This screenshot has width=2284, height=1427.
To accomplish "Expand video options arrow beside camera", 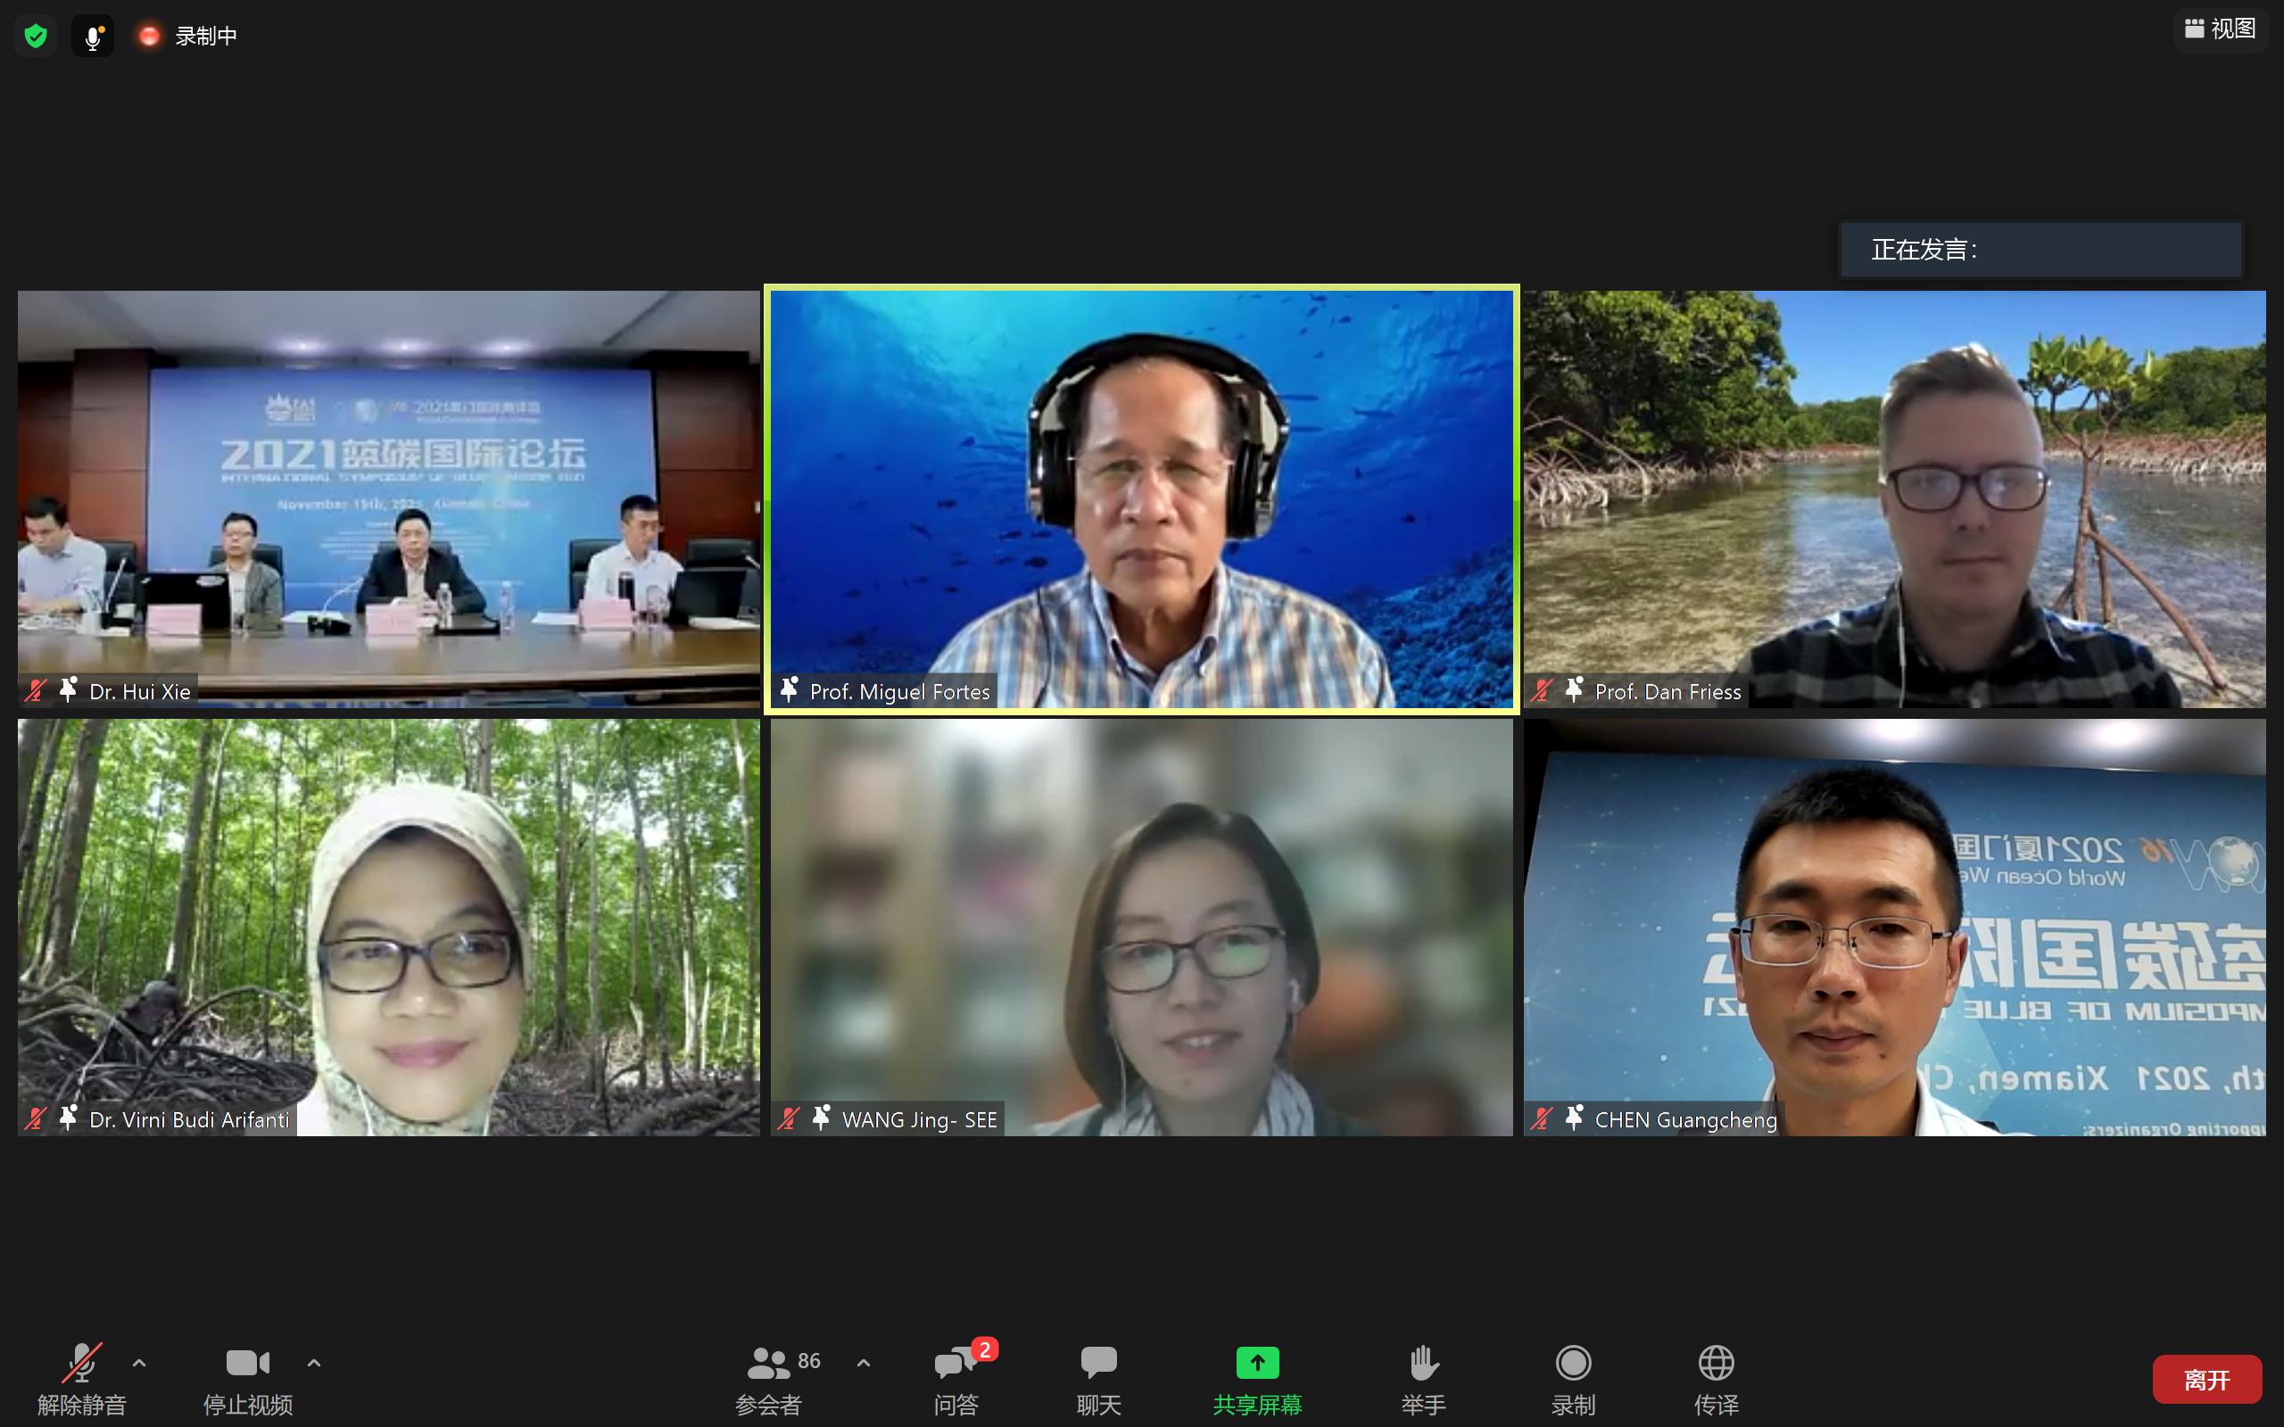I will click(x=314, y=1363).
